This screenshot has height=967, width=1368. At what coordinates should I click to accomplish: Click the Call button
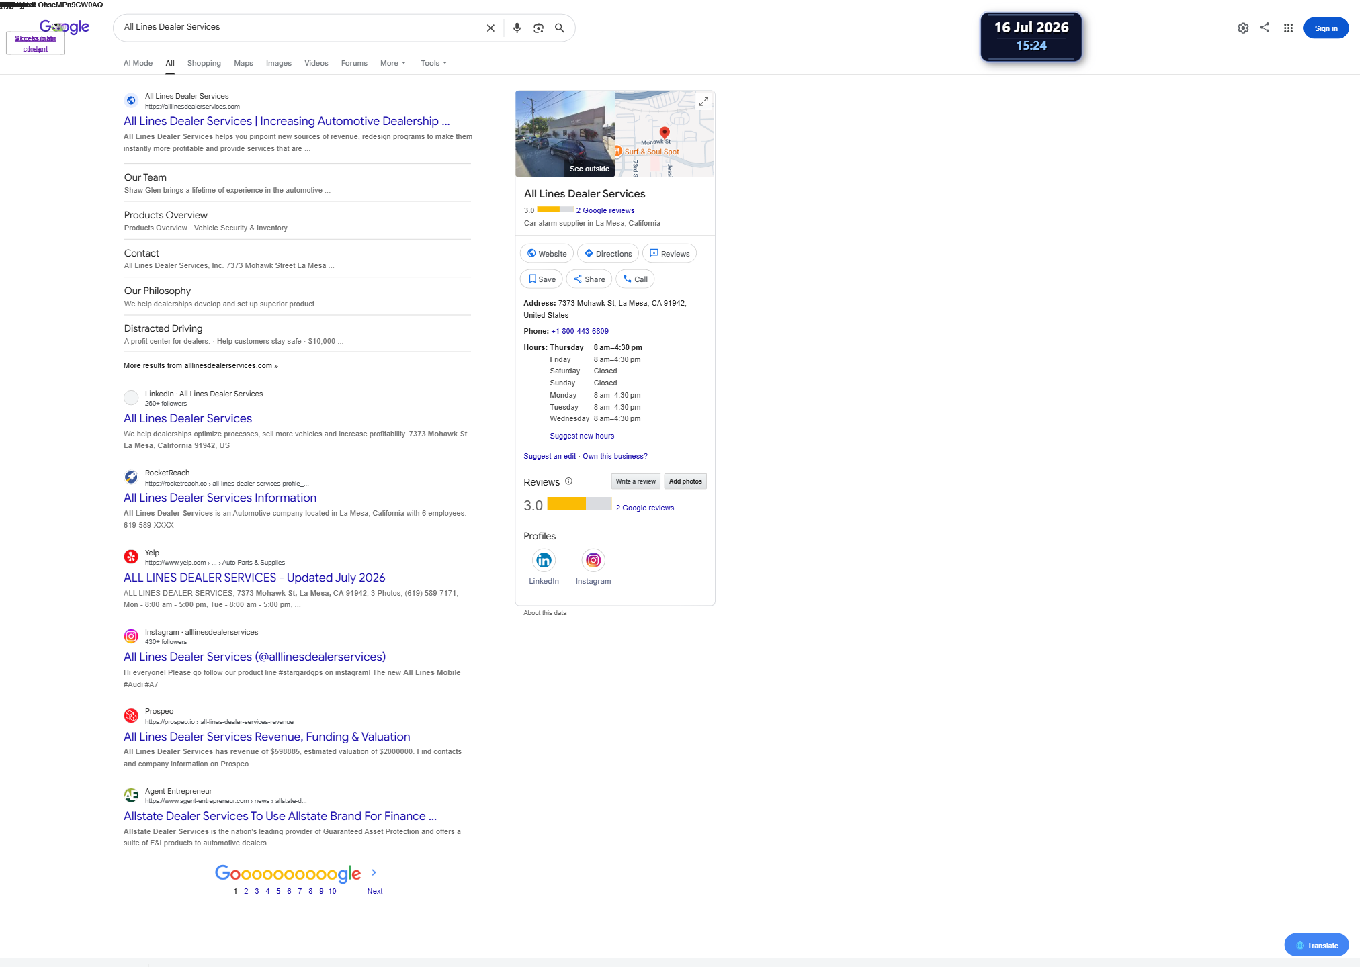[x=635, y=279]
